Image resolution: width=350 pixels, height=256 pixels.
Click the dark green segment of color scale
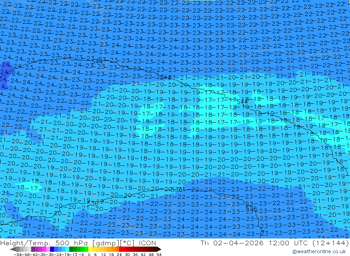click(71, 249)
